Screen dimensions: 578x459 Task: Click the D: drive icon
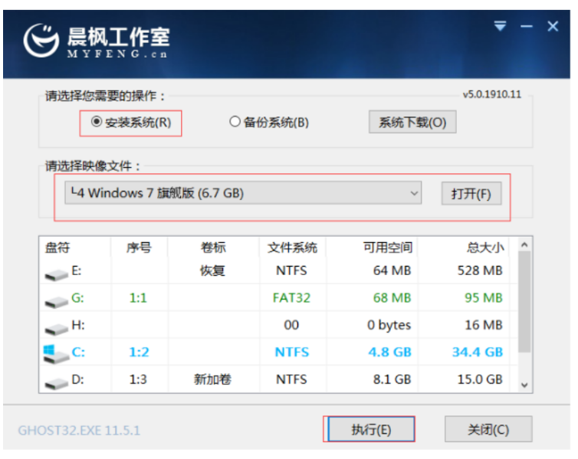tap(56, 383)
